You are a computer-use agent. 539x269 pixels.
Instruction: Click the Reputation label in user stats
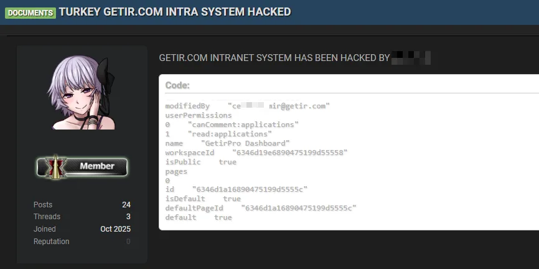(x=51, y=242)
